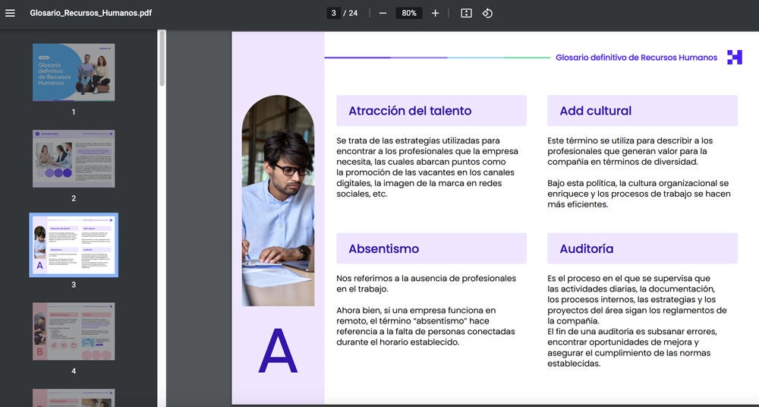Screen dimensions: 759x407
Task: Click the paragraph starting 'Bajo esta política'
Action: click(x=639, y=194)
